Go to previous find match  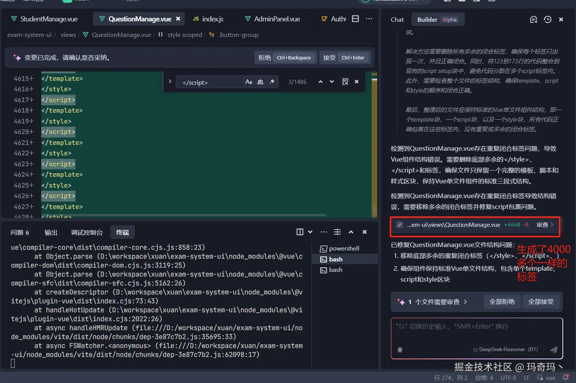[x=320, y=82]
